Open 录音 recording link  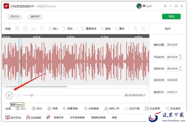[x=114, y=117]
